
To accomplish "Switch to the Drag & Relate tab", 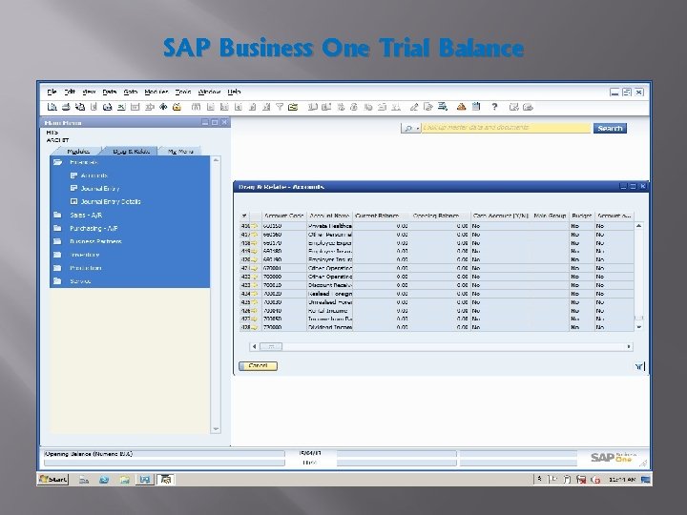I will point(131,151).
